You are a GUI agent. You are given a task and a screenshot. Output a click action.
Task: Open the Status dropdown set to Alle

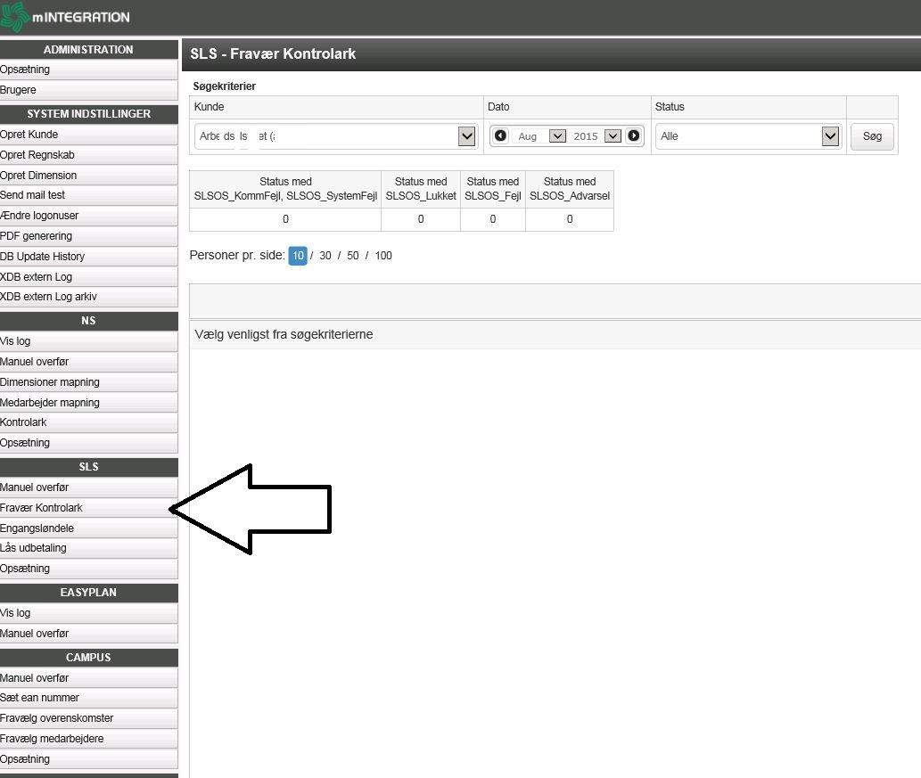pyautogui.click(x=830, y=136)
